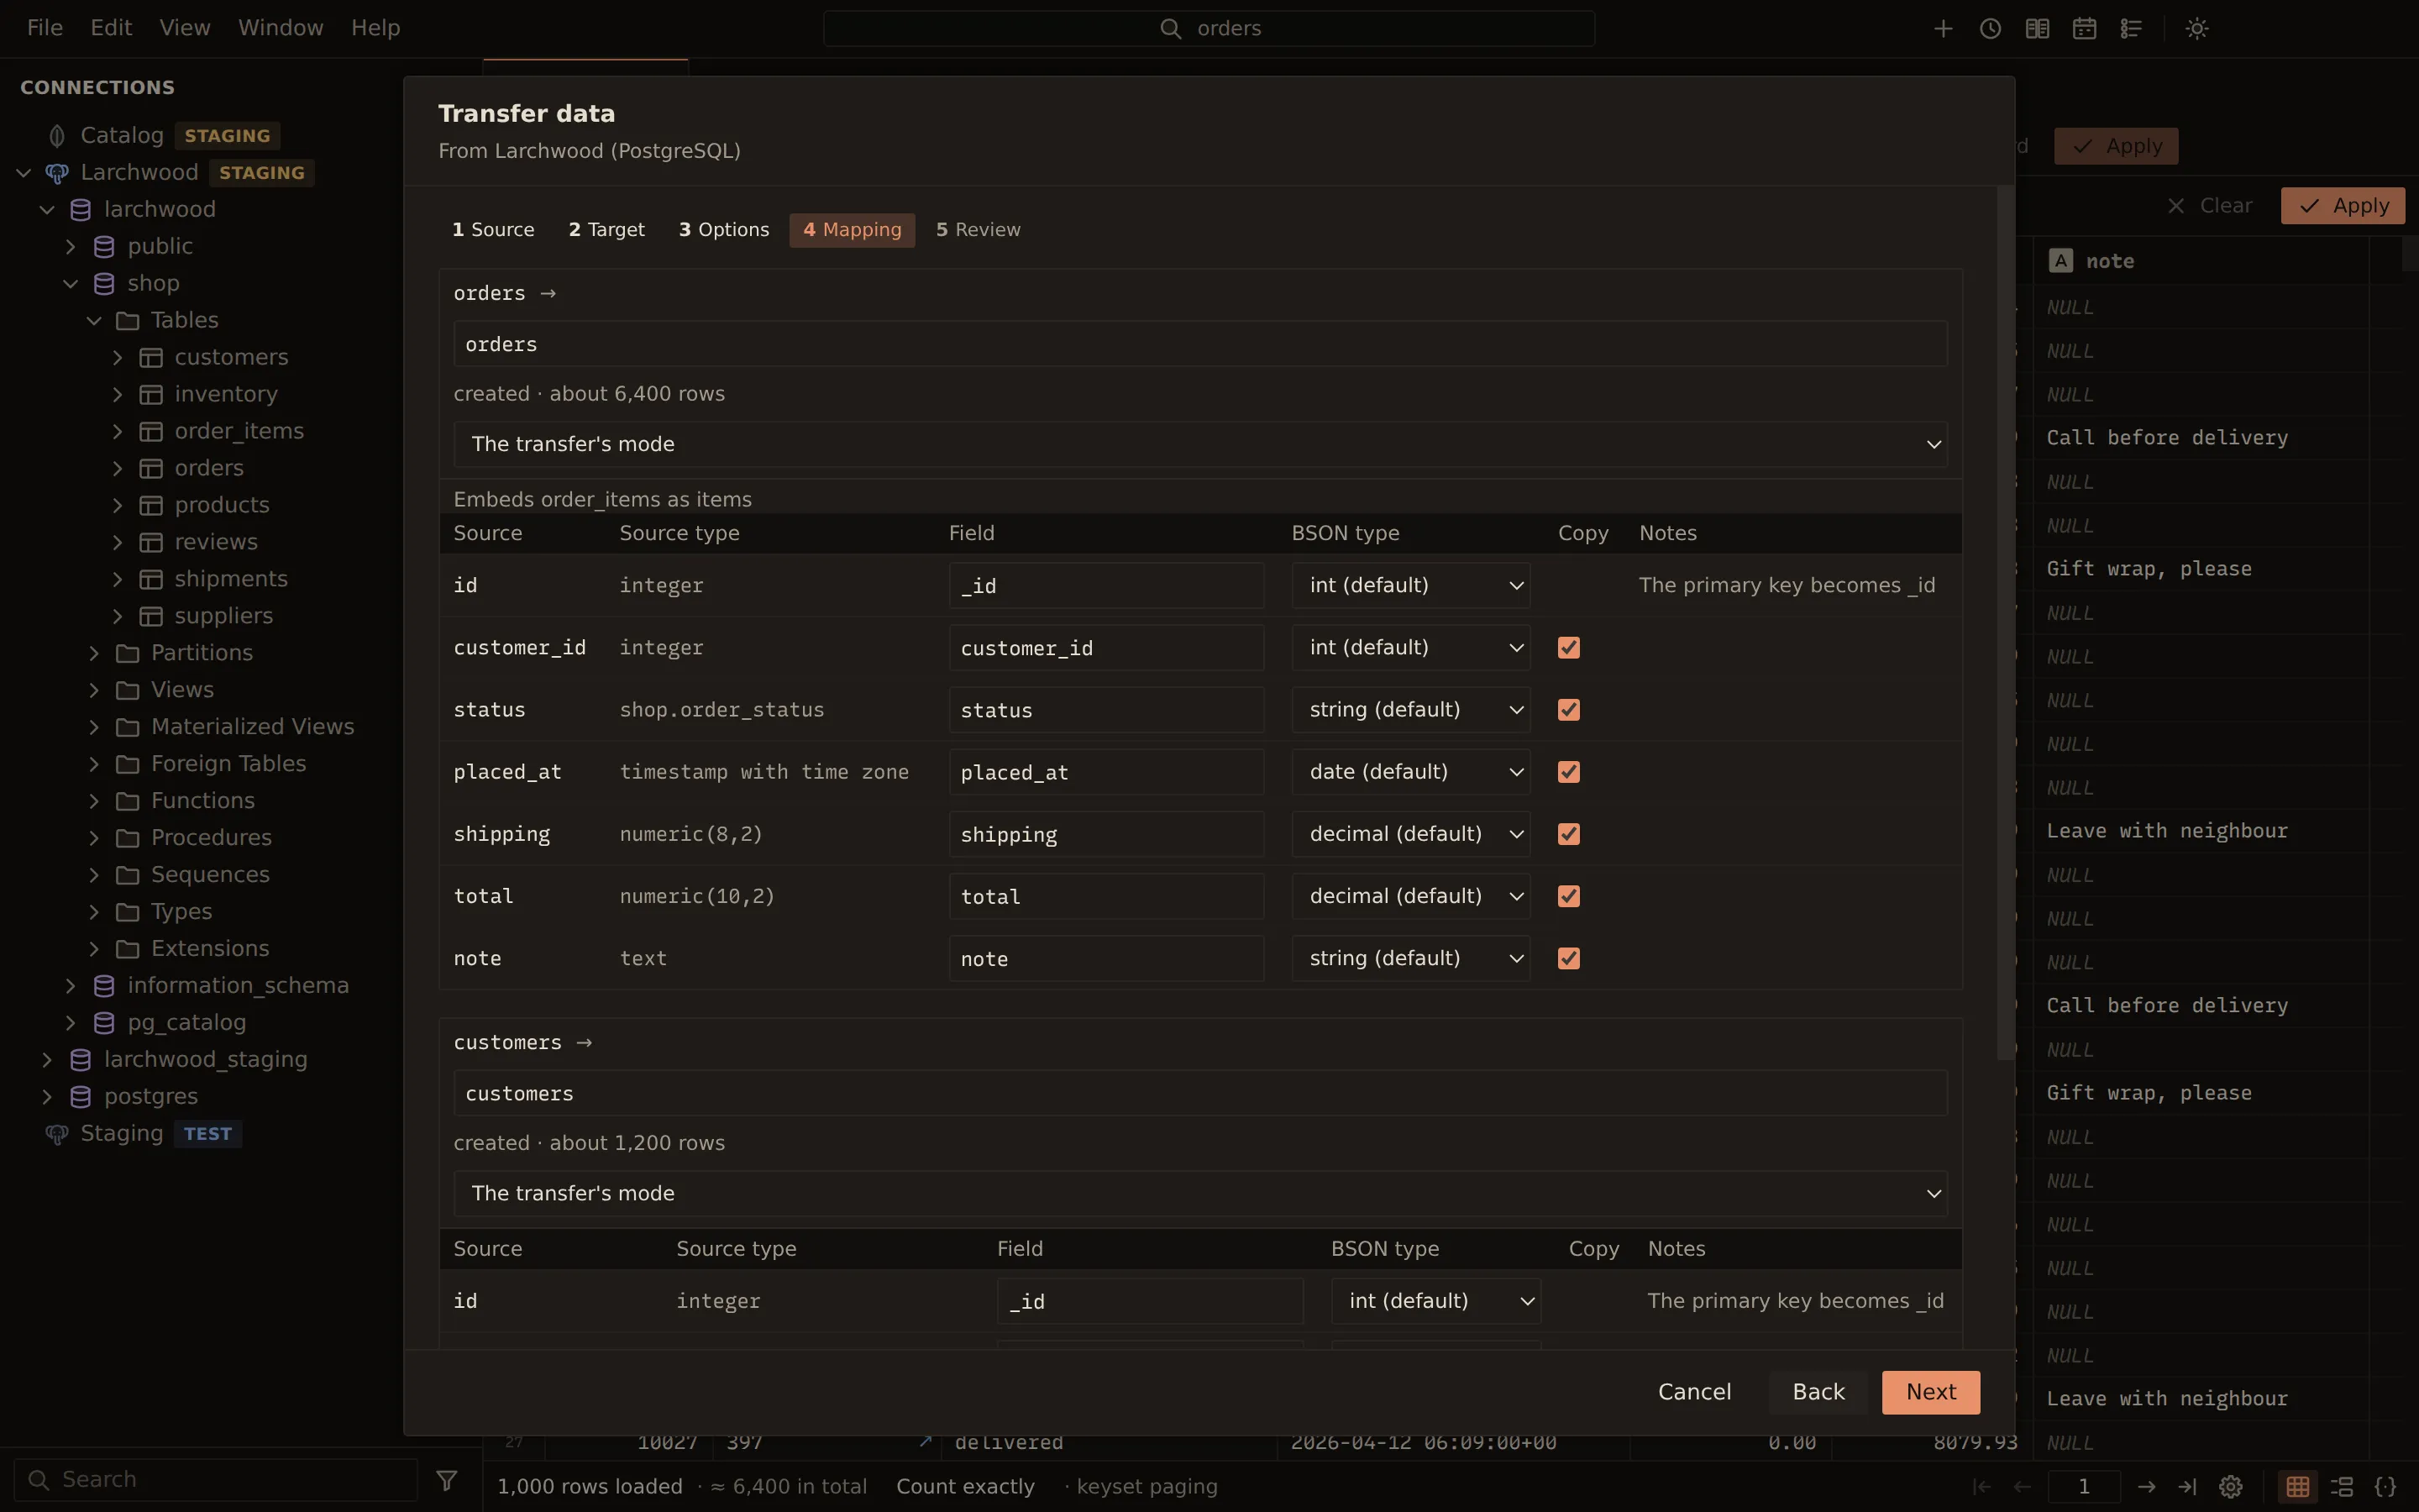This screenshot has height=1512, width=2419.
Task: Click the orders target collection name field
Action: 1200,344
